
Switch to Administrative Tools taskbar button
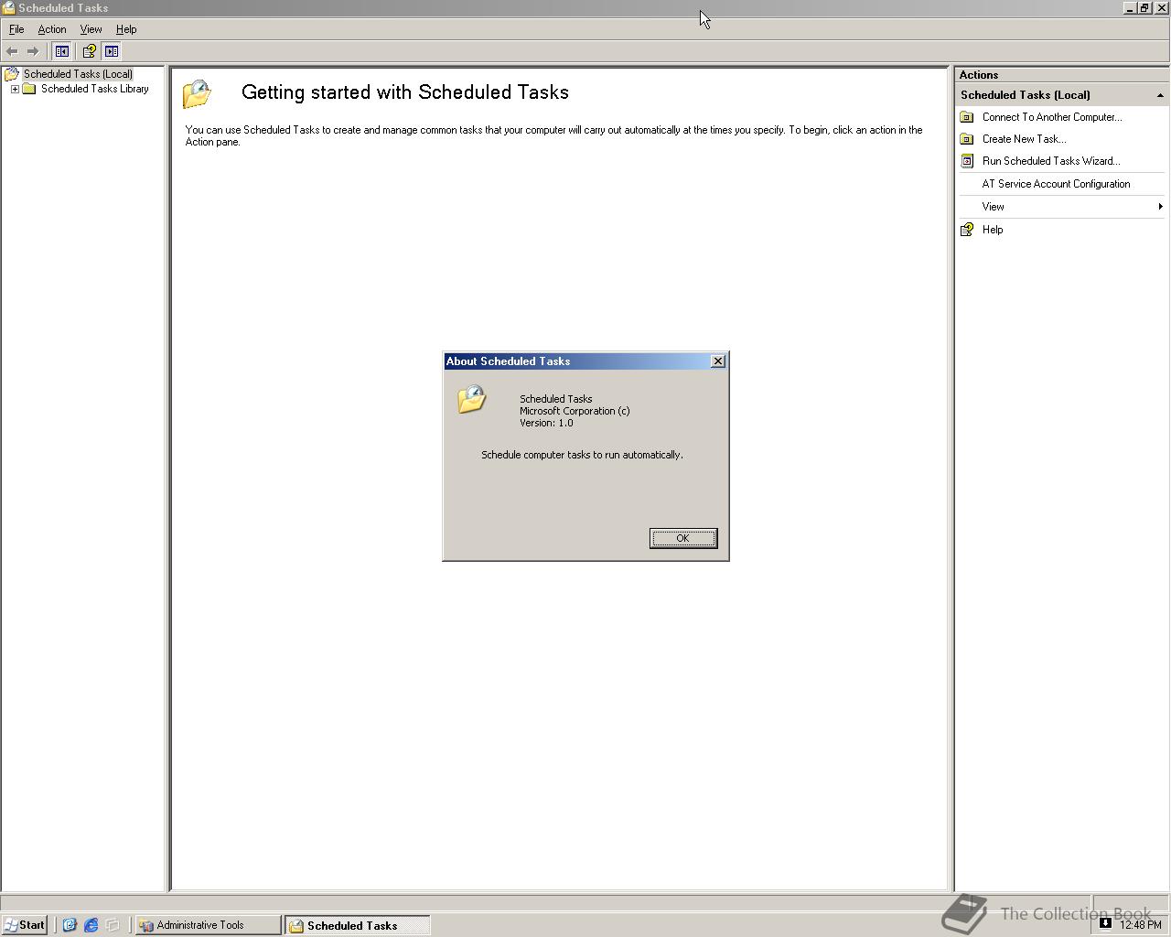[x=208, y=925]
